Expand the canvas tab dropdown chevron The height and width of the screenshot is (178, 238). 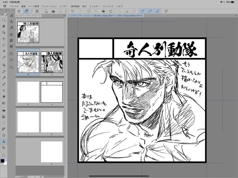236,16
